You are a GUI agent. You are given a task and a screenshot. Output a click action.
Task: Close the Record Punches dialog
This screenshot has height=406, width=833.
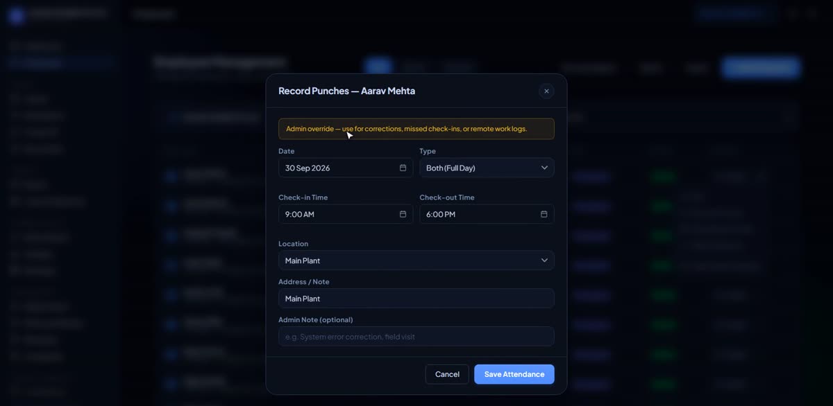coord(546,91)
